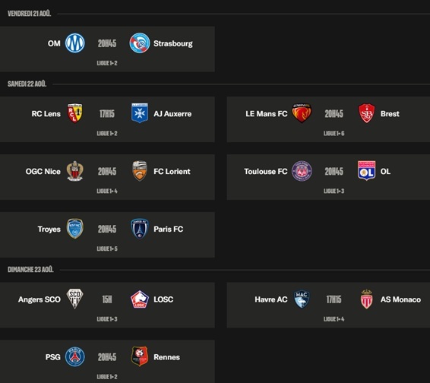Click the Angers SCO team name

[x=40, y=299]
